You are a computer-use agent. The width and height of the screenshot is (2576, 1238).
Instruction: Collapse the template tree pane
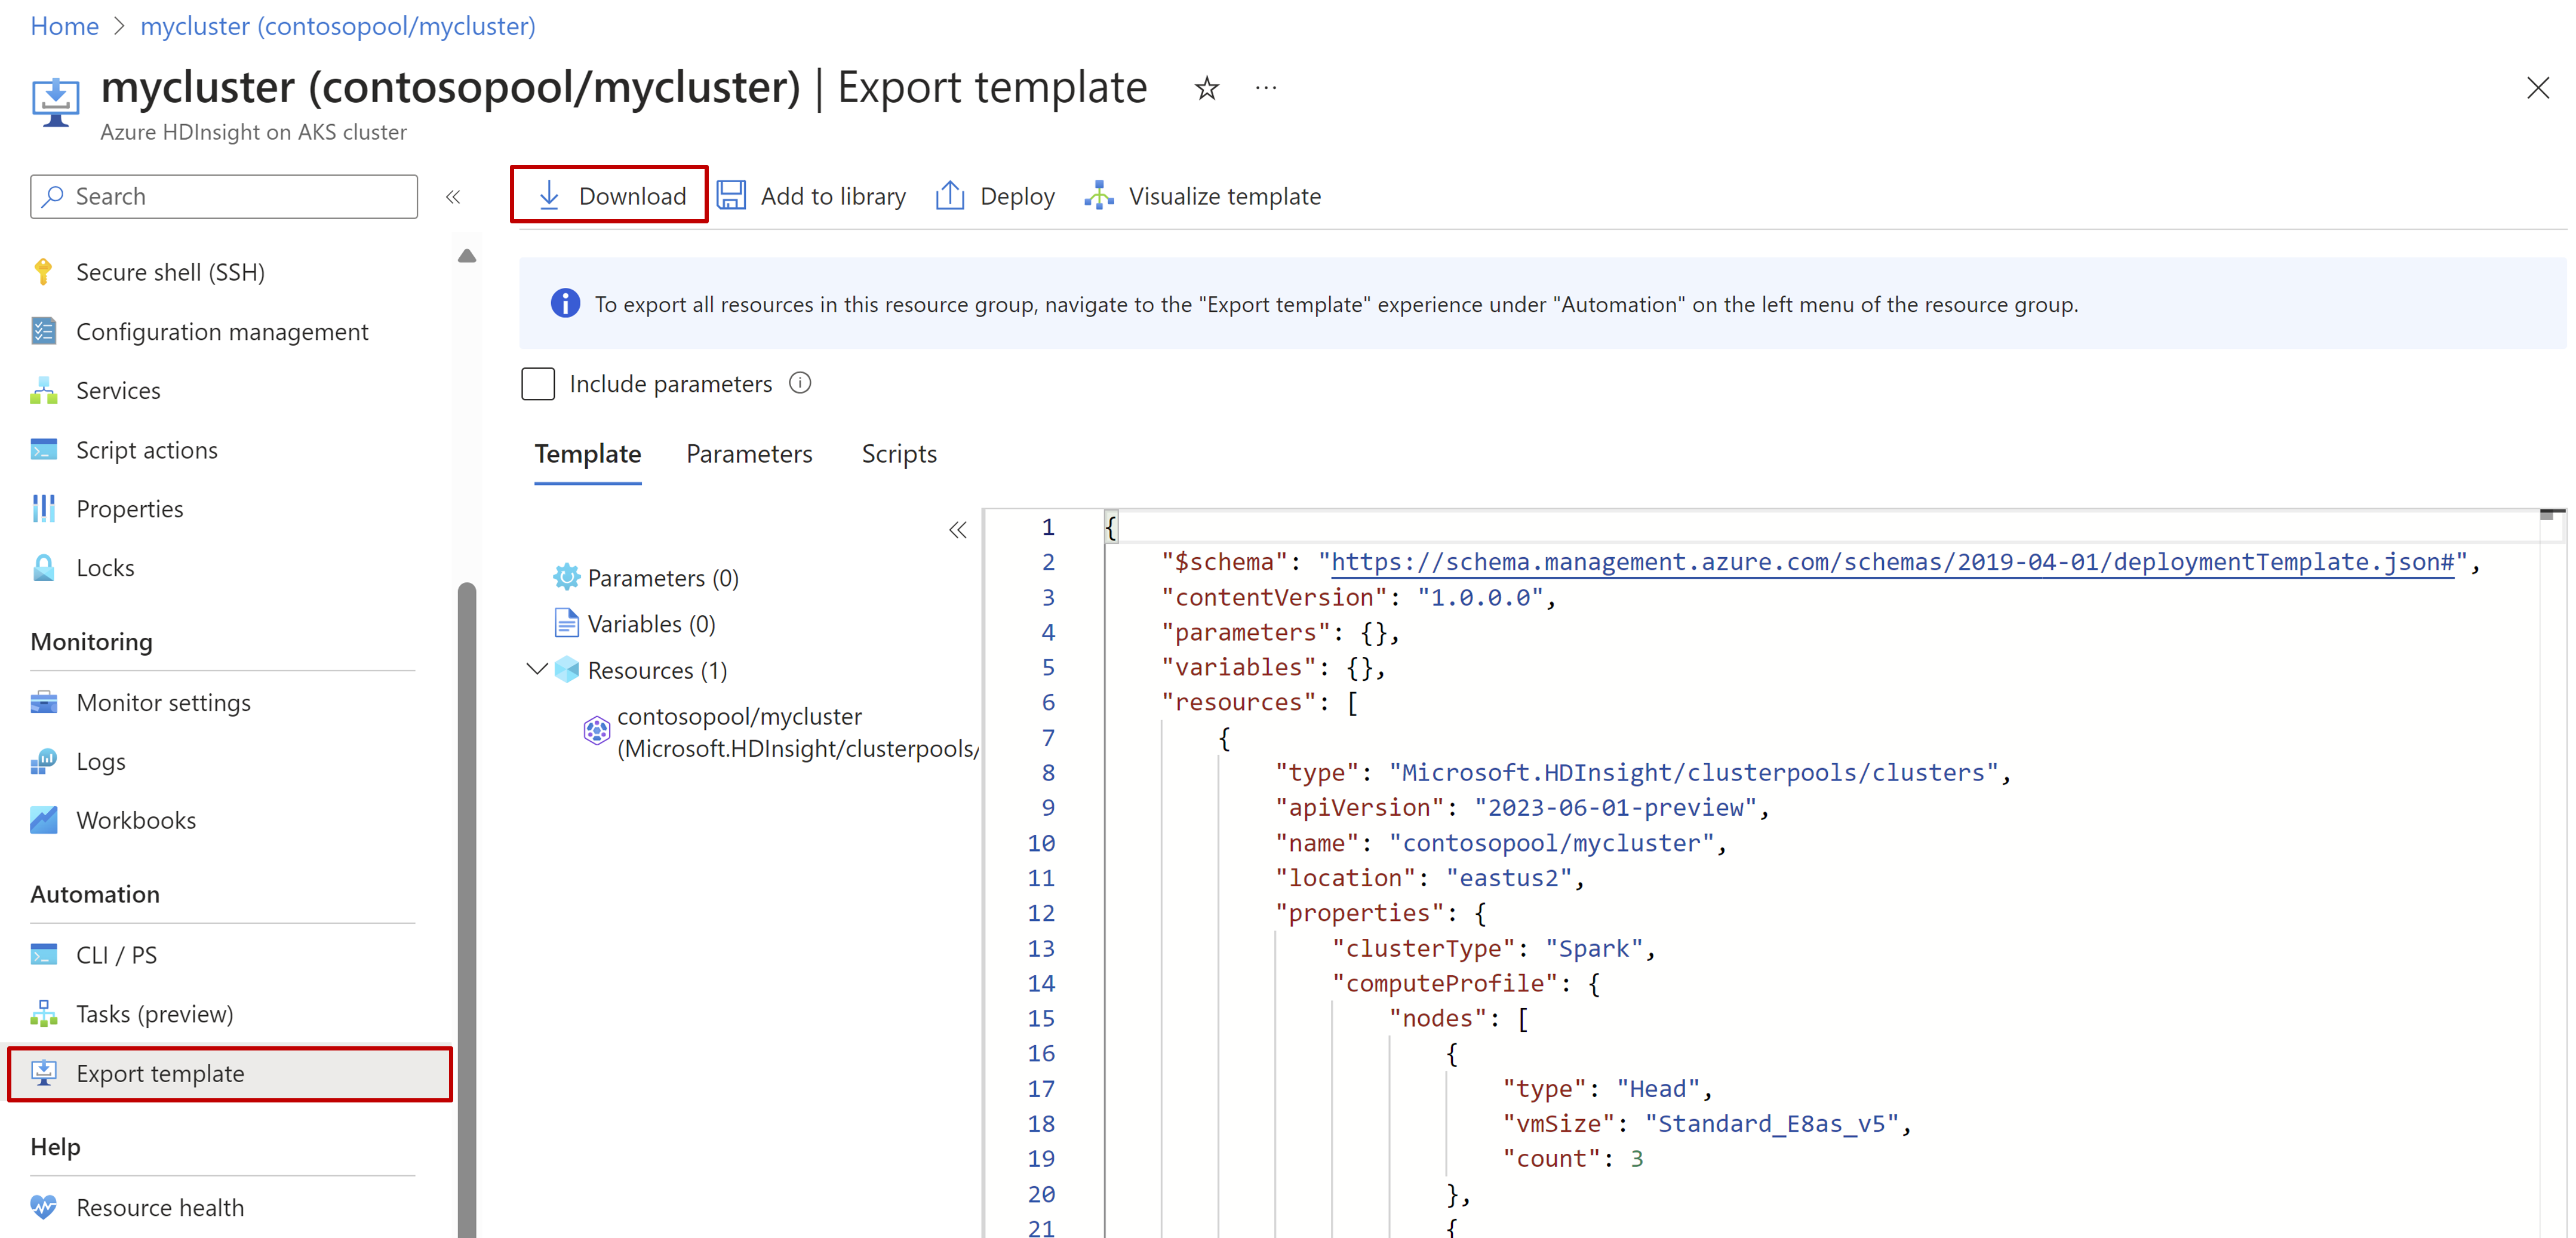pos(957,530)
